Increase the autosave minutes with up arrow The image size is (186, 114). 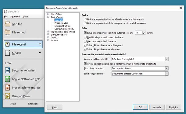(x=144, y=32)
